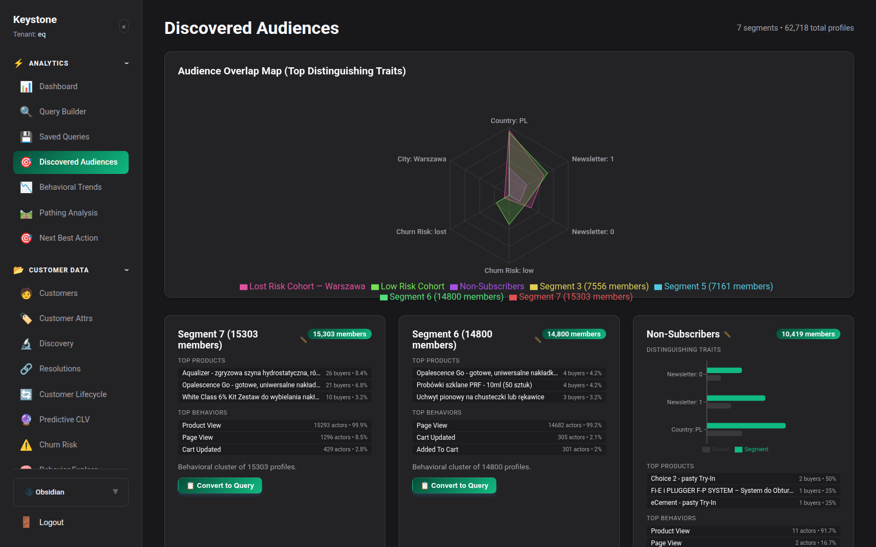Go to Discovered Audiences menu item

[x=71, y=162]
